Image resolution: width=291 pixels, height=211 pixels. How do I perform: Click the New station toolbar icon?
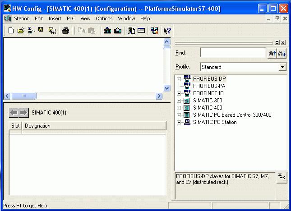point(11,30)
